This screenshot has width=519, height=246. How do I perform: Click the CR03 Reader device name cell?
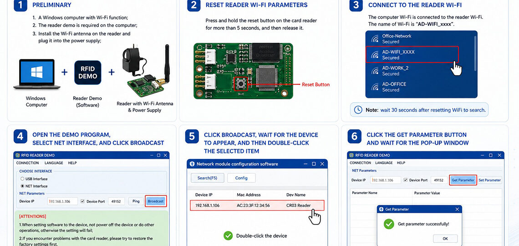[299, 205]
